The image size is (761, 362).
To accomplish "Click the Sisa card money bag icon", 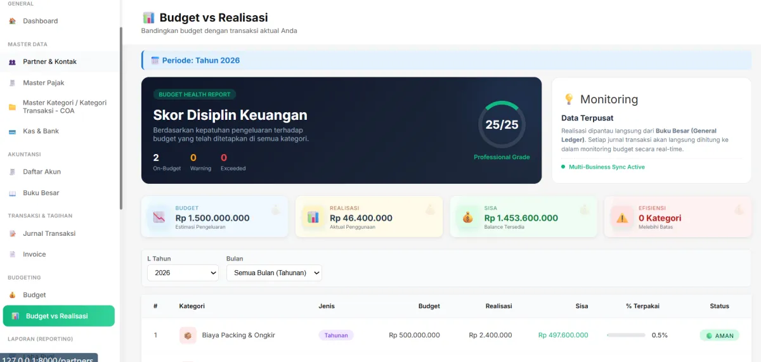I will click(x=467, y=217).
